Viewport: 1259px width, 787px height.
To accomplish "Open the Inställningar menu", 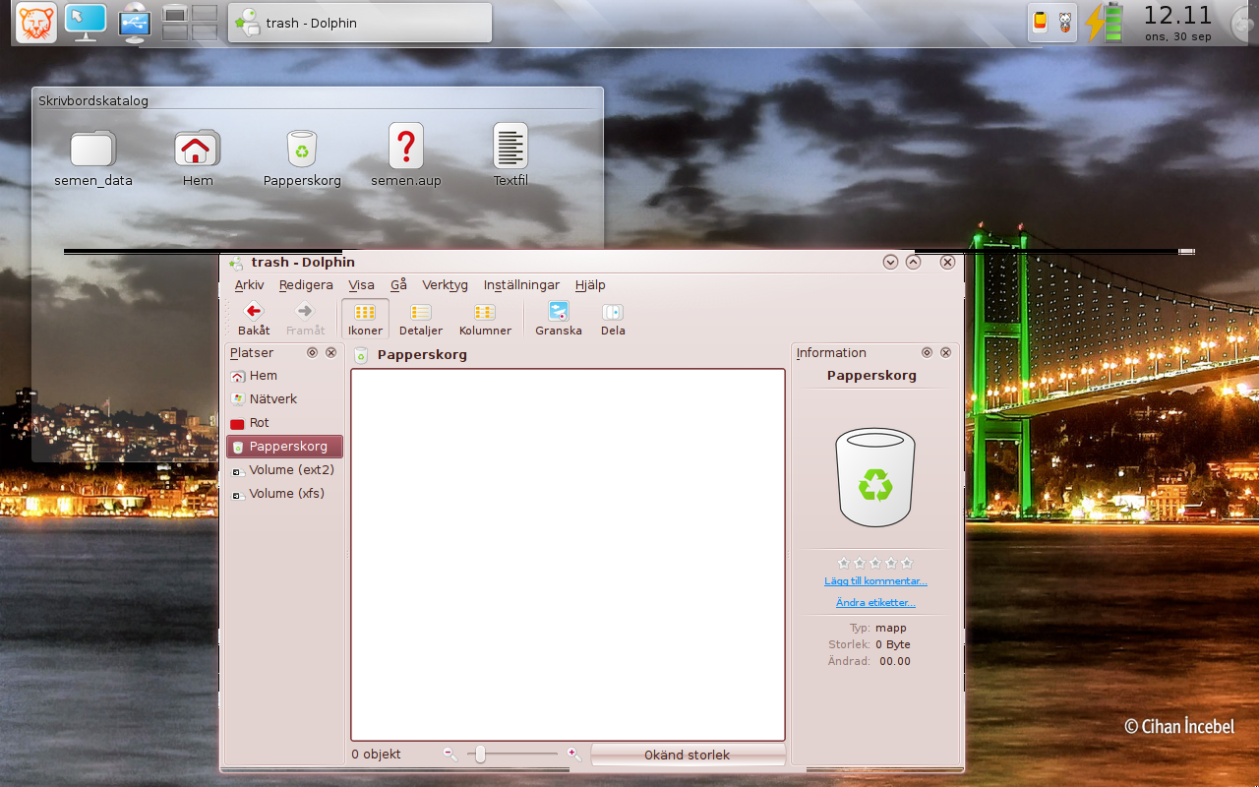I will (521, 285).
